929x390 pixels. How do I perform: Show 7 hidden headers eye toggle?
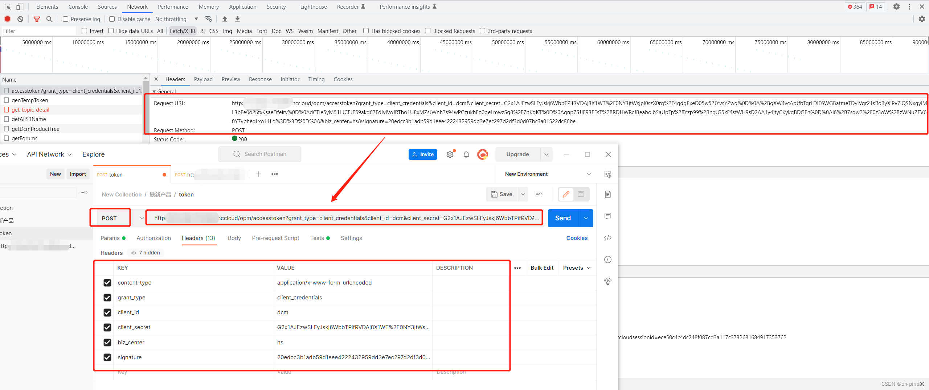[146, 253]
